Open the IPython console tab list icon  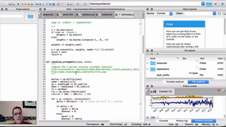click(x=147, y=90)
